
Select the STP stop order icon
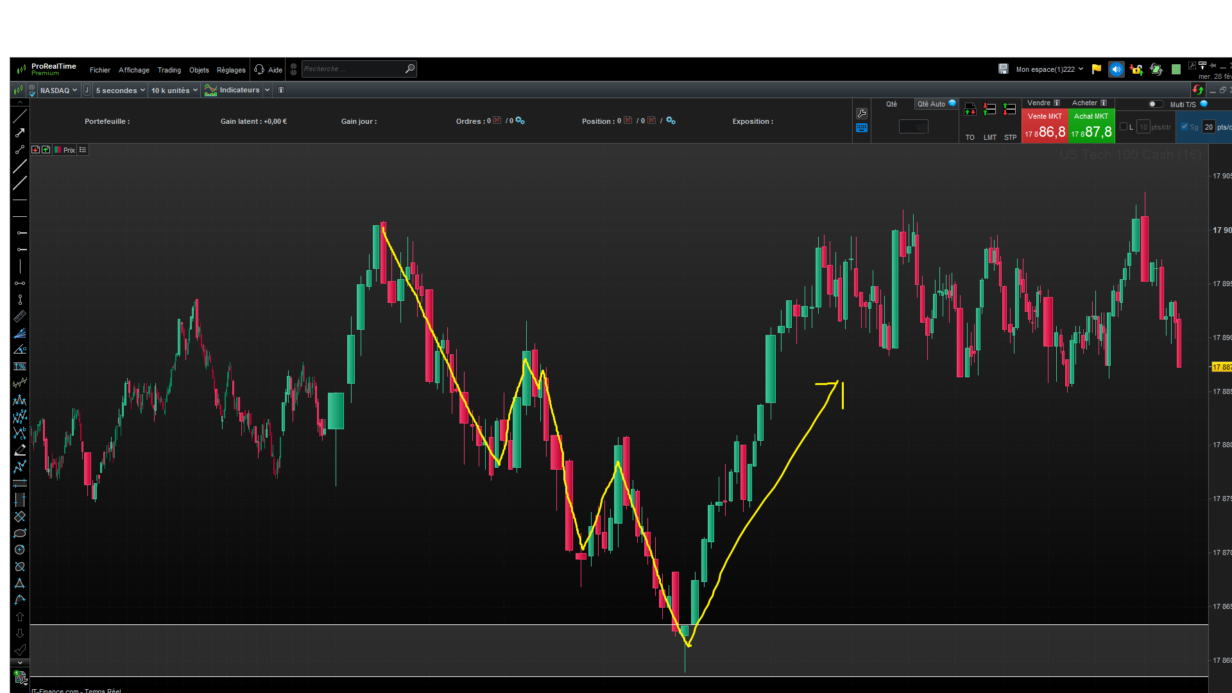click(x=1010, y=110)
